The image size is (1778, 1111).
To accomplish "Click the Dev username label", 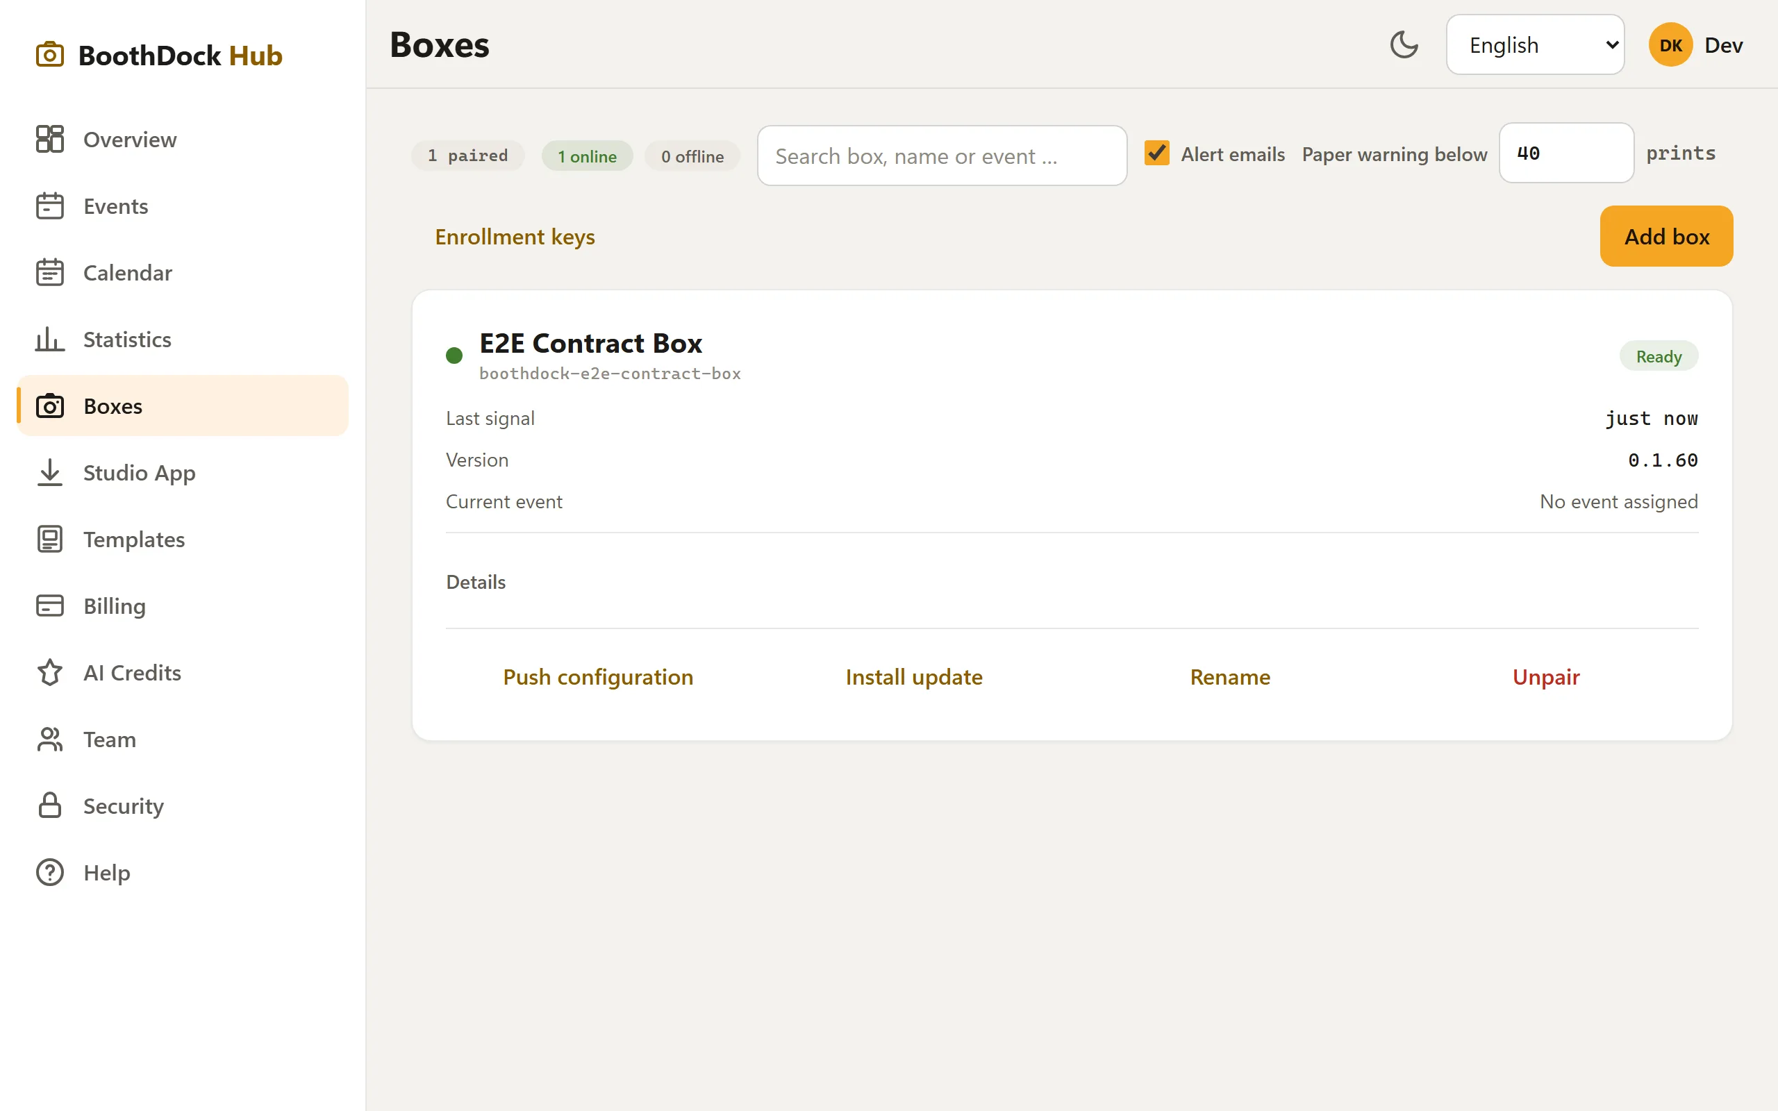I will point(1724,45).
